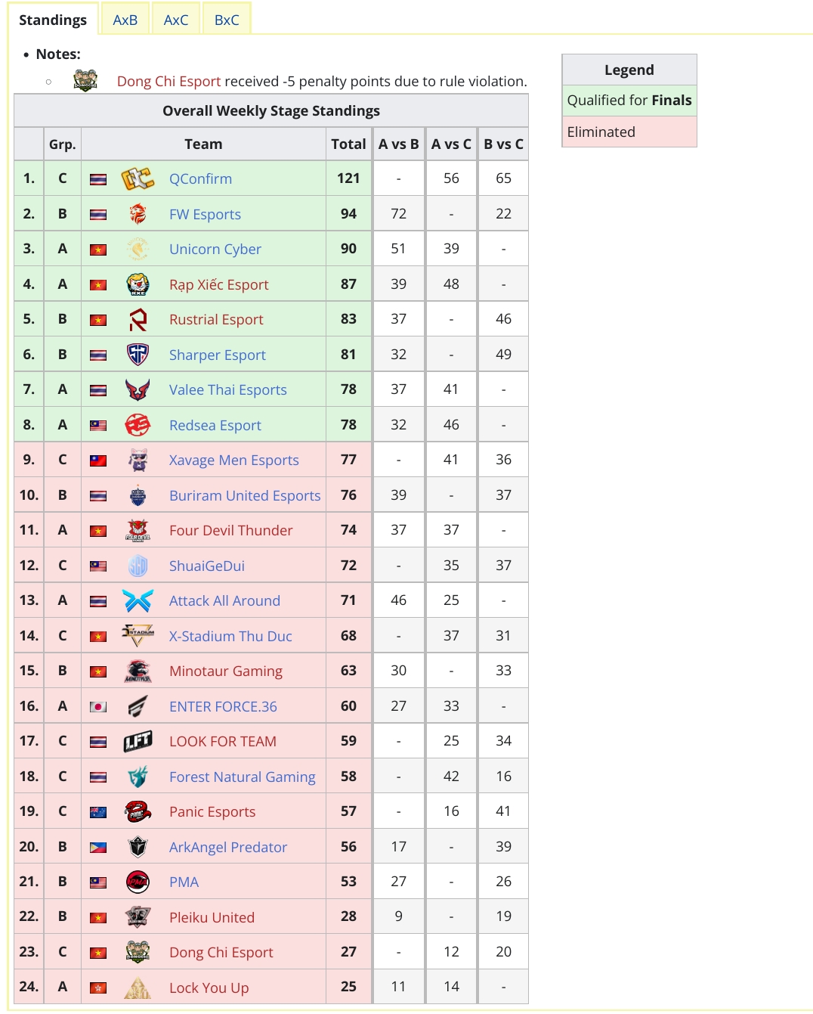Click the Attack All Around blue X logo
This screenshot has height=1014, width=813.
click(138, 601)
